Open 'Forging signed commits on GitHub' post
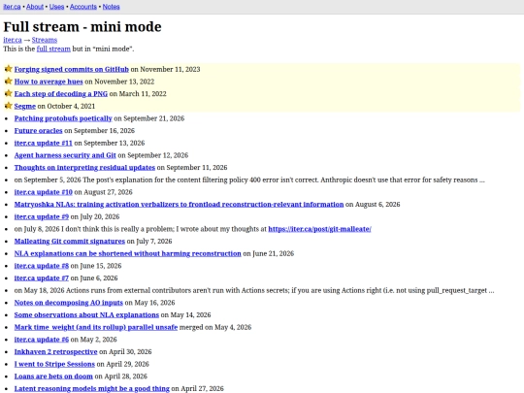Image resolution: width=524 pixels, height=393 pixels. [x=71, y=69]
